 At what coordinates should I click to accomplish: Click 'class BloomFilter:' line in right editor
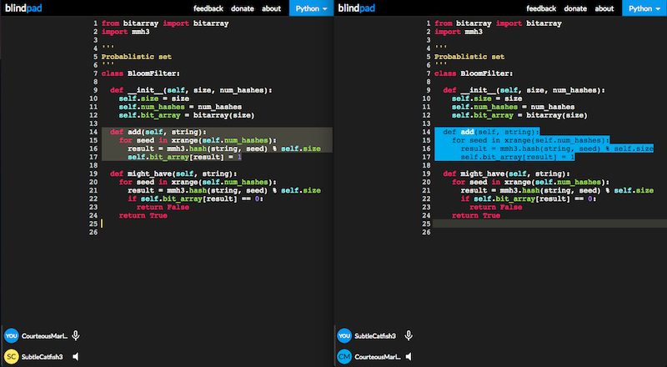[474, 73]
